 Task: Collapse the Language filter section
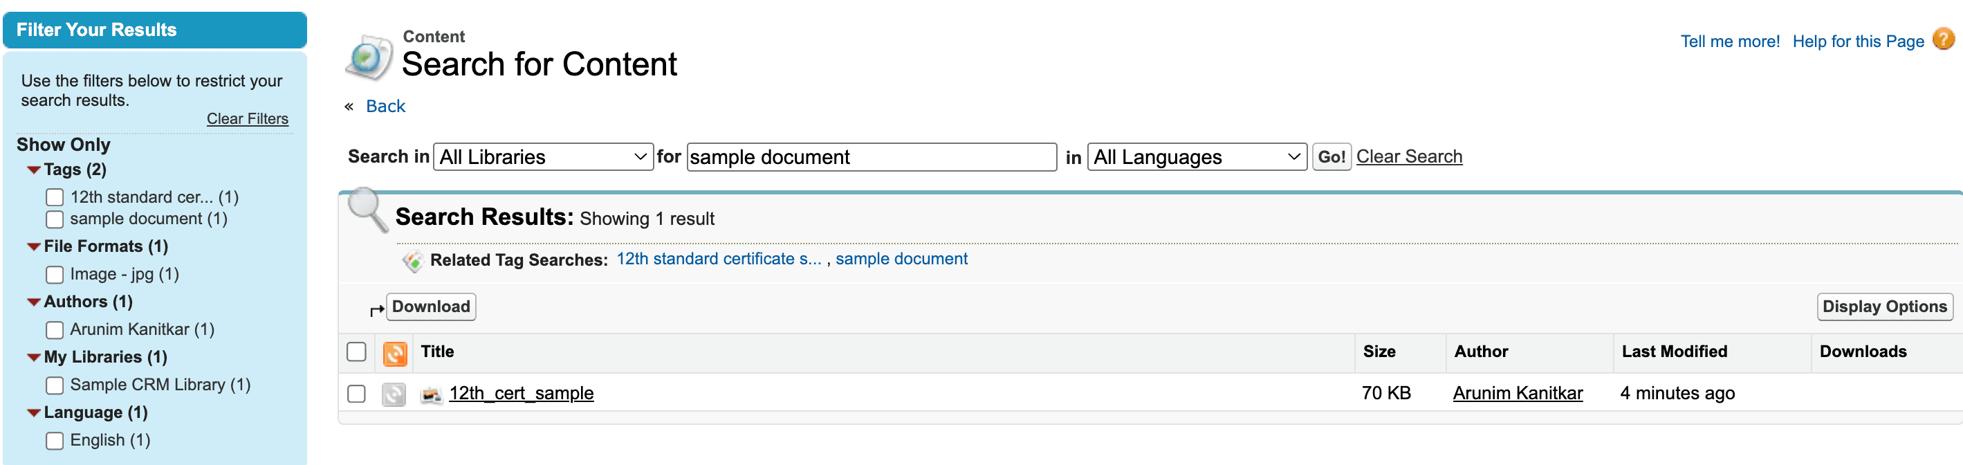pyautogui.click(x=33, y=413)
